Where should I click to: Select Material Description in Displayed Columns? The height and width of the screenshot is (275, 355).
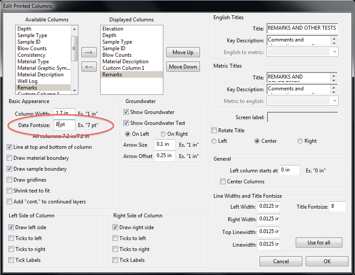[x=125, y=62]
